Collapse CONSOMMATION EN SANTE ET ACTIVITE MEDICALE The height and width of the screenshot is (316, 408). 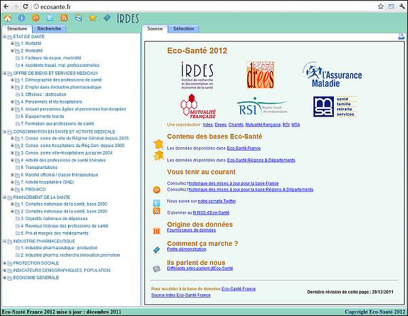point(5,132)
